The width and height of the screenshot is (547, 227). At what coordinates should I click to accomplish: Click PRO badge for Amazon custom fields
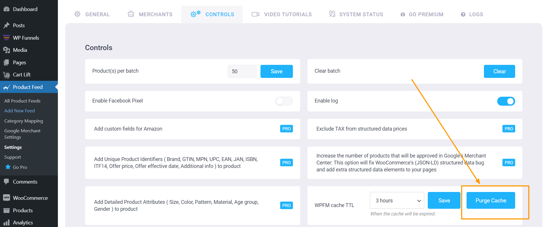point(286,129)
